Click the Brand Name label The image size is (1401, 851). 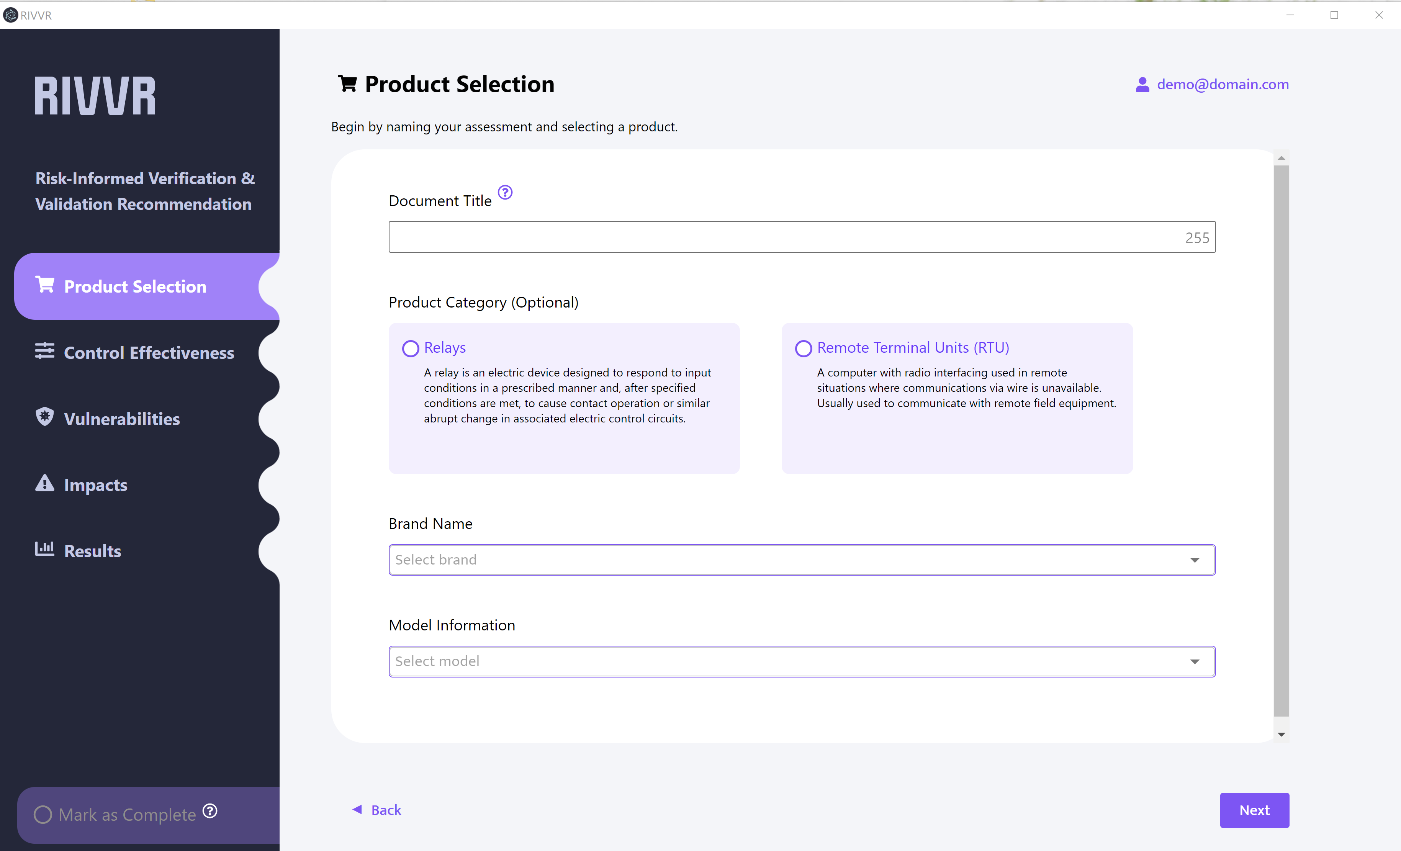click(x=430, y=524)
